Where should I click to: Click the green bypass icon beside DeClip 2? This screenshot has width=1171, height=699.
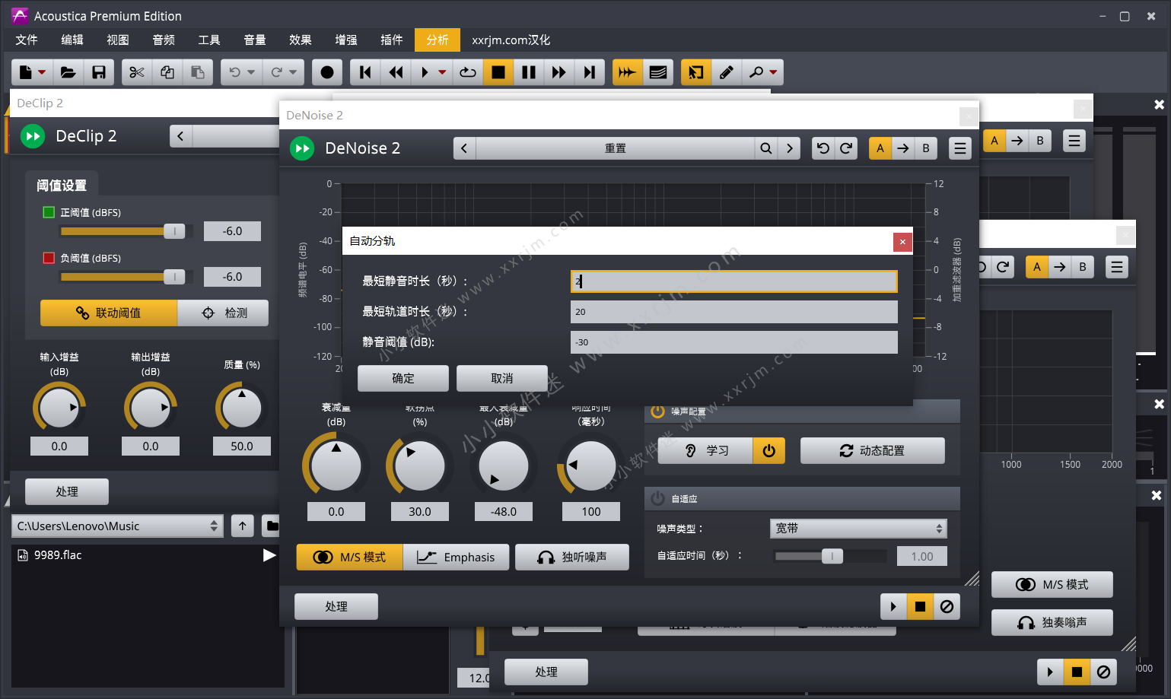pos(33,136)
